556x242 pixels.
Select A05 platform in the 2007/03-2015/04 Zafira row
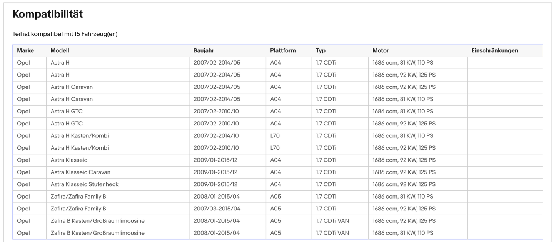(x=275, y=209)
